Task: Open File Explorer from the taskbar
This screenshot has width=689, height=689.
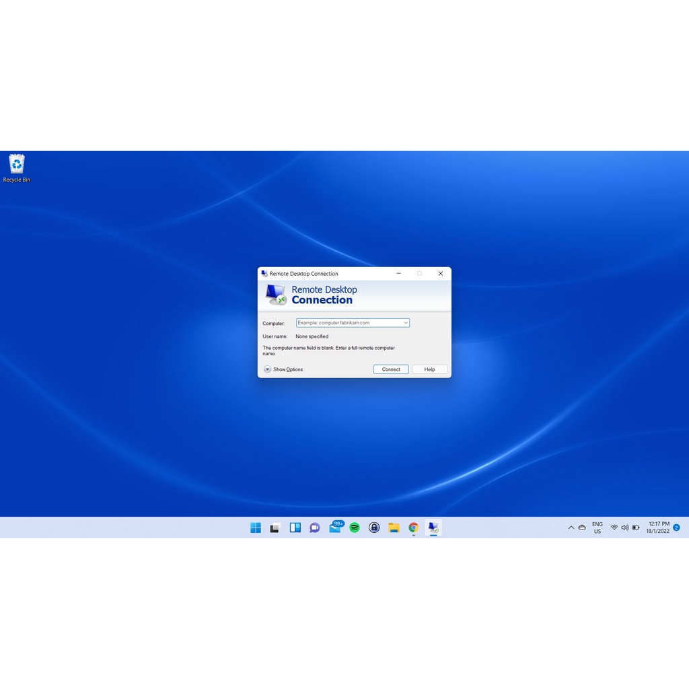Action: [x=394, y=528]
